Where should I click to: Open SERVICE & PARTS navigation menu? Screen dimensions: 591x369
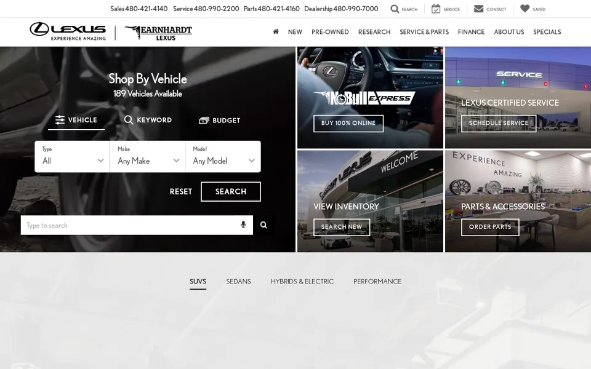point(424,32)
